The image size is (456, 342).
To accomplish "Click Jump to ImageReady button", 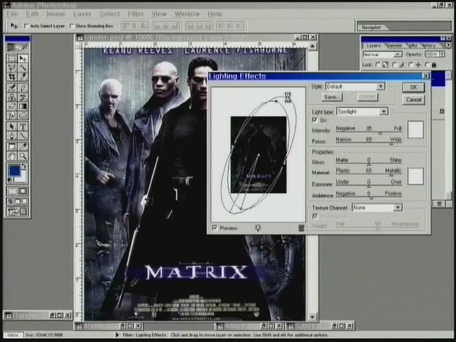I will coord(17,212).
